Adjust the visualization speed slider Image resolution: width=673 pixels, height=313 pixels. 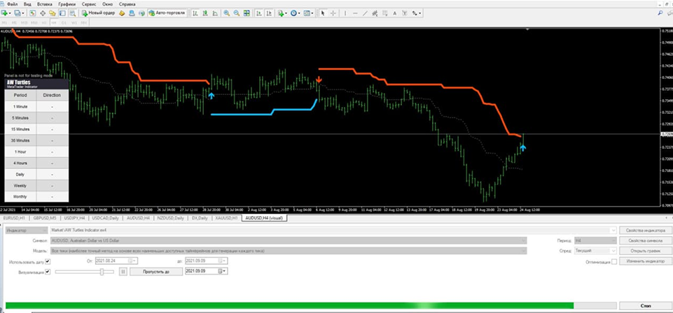tap(102, 271)
